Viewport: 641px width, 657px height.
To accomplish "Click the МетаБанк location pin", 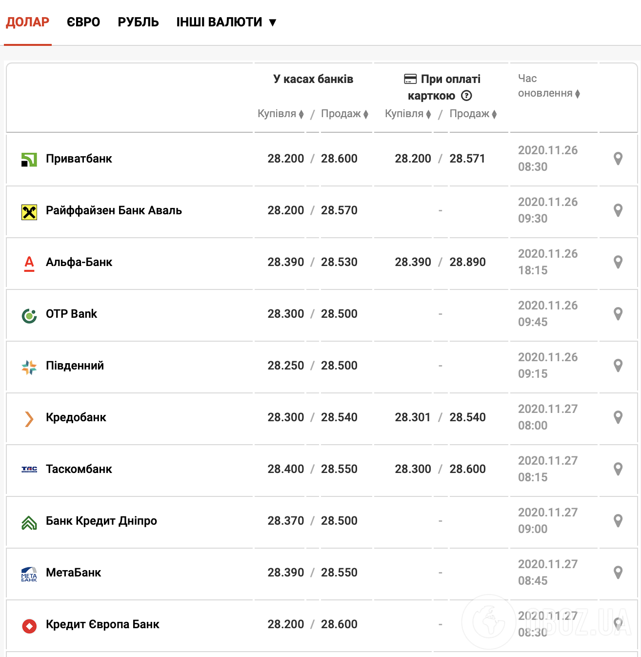I will point(618,573).
